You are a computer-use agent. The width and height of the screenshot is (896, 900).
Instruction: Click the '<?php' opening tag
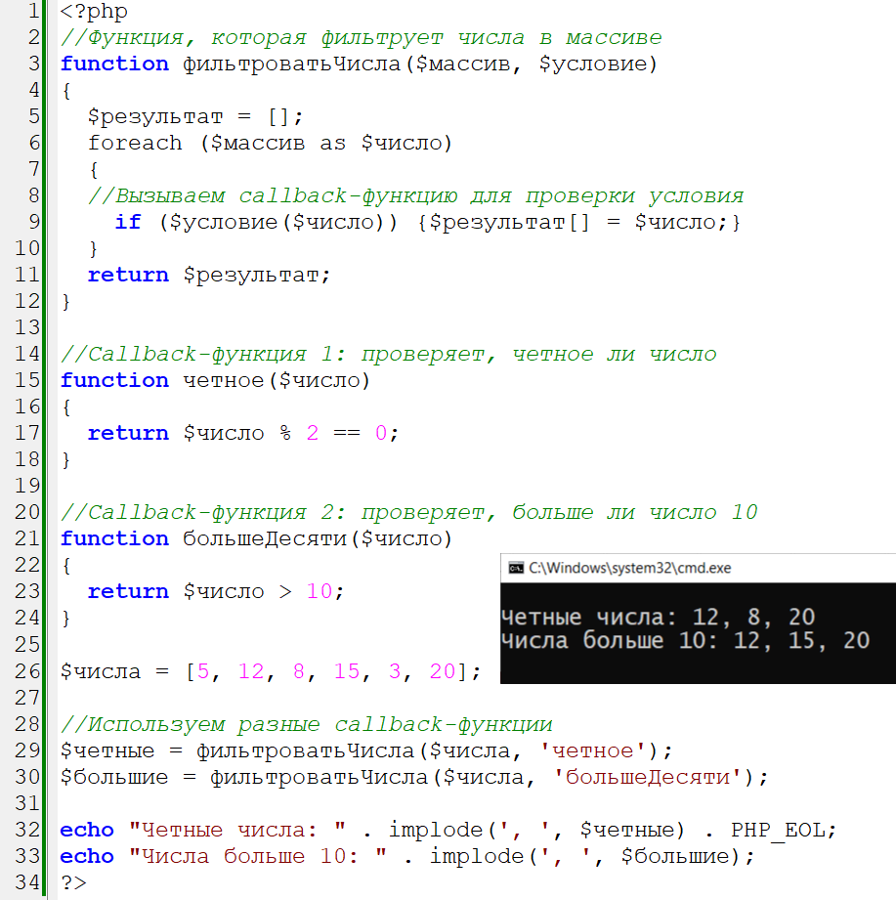coord(94,12)
